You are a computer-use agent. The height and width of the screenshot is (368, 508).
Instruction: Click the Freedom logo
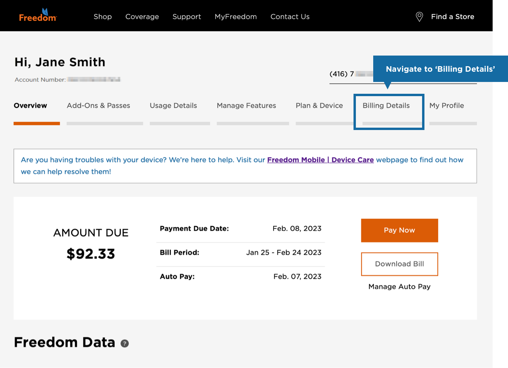click(x=38, y=15)
